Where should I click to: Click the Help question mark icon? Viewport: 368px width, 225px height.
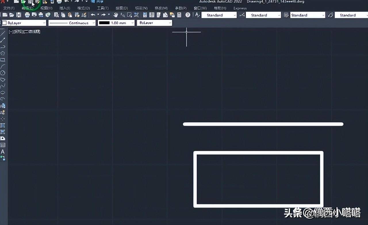pos(188,15)
